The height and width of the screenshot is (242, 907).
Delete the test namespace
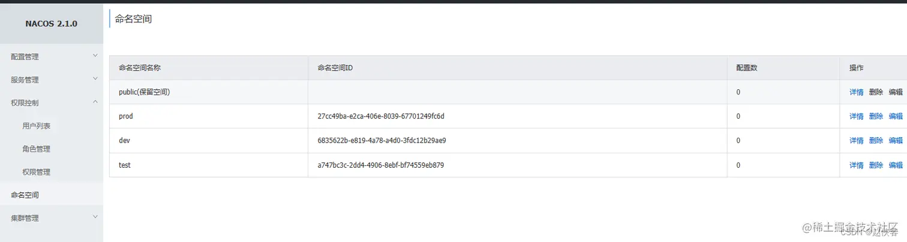pos(876,165)
